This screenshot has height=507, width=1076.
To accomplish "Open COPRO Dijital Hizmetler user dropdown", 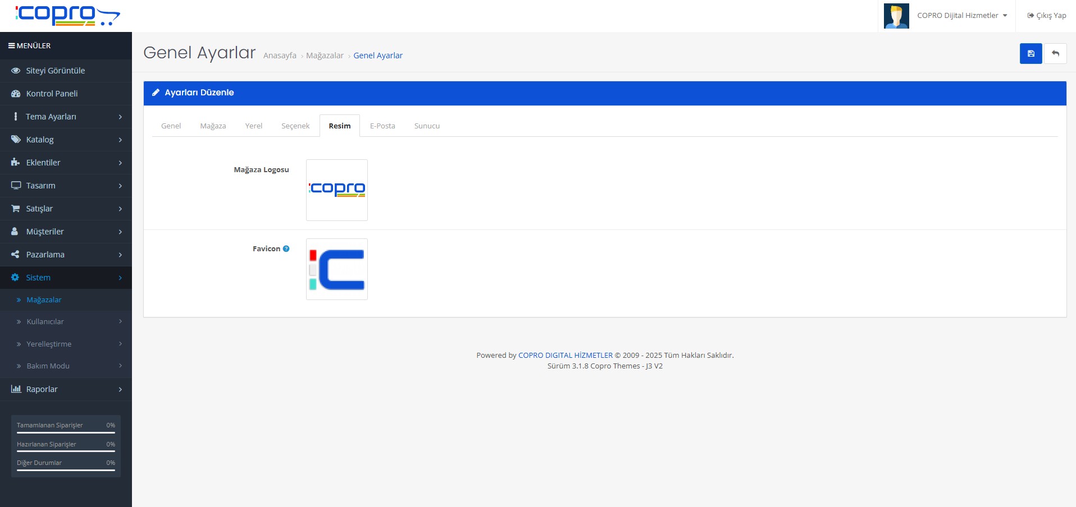I will (961, 16).
